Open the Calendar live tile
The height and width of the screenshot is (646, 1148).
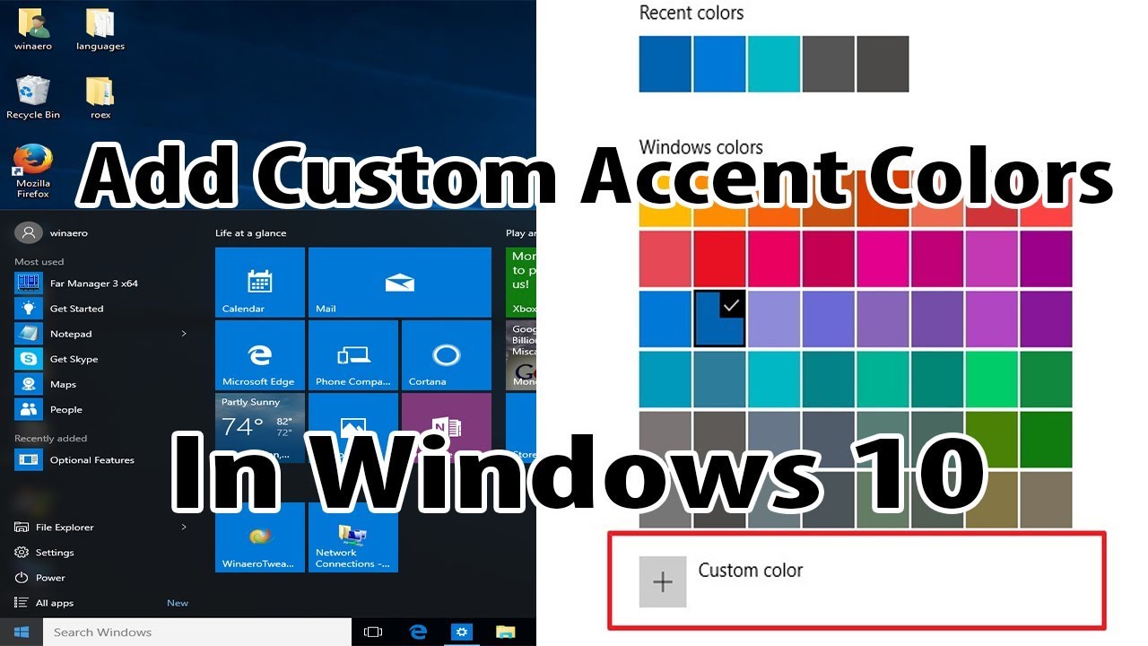tap(260, 283)
